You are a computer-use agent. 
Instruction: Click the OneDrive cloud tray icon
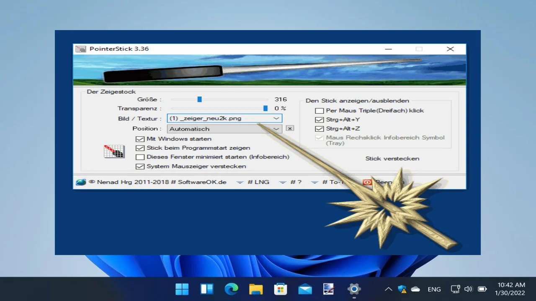[415, 289]
